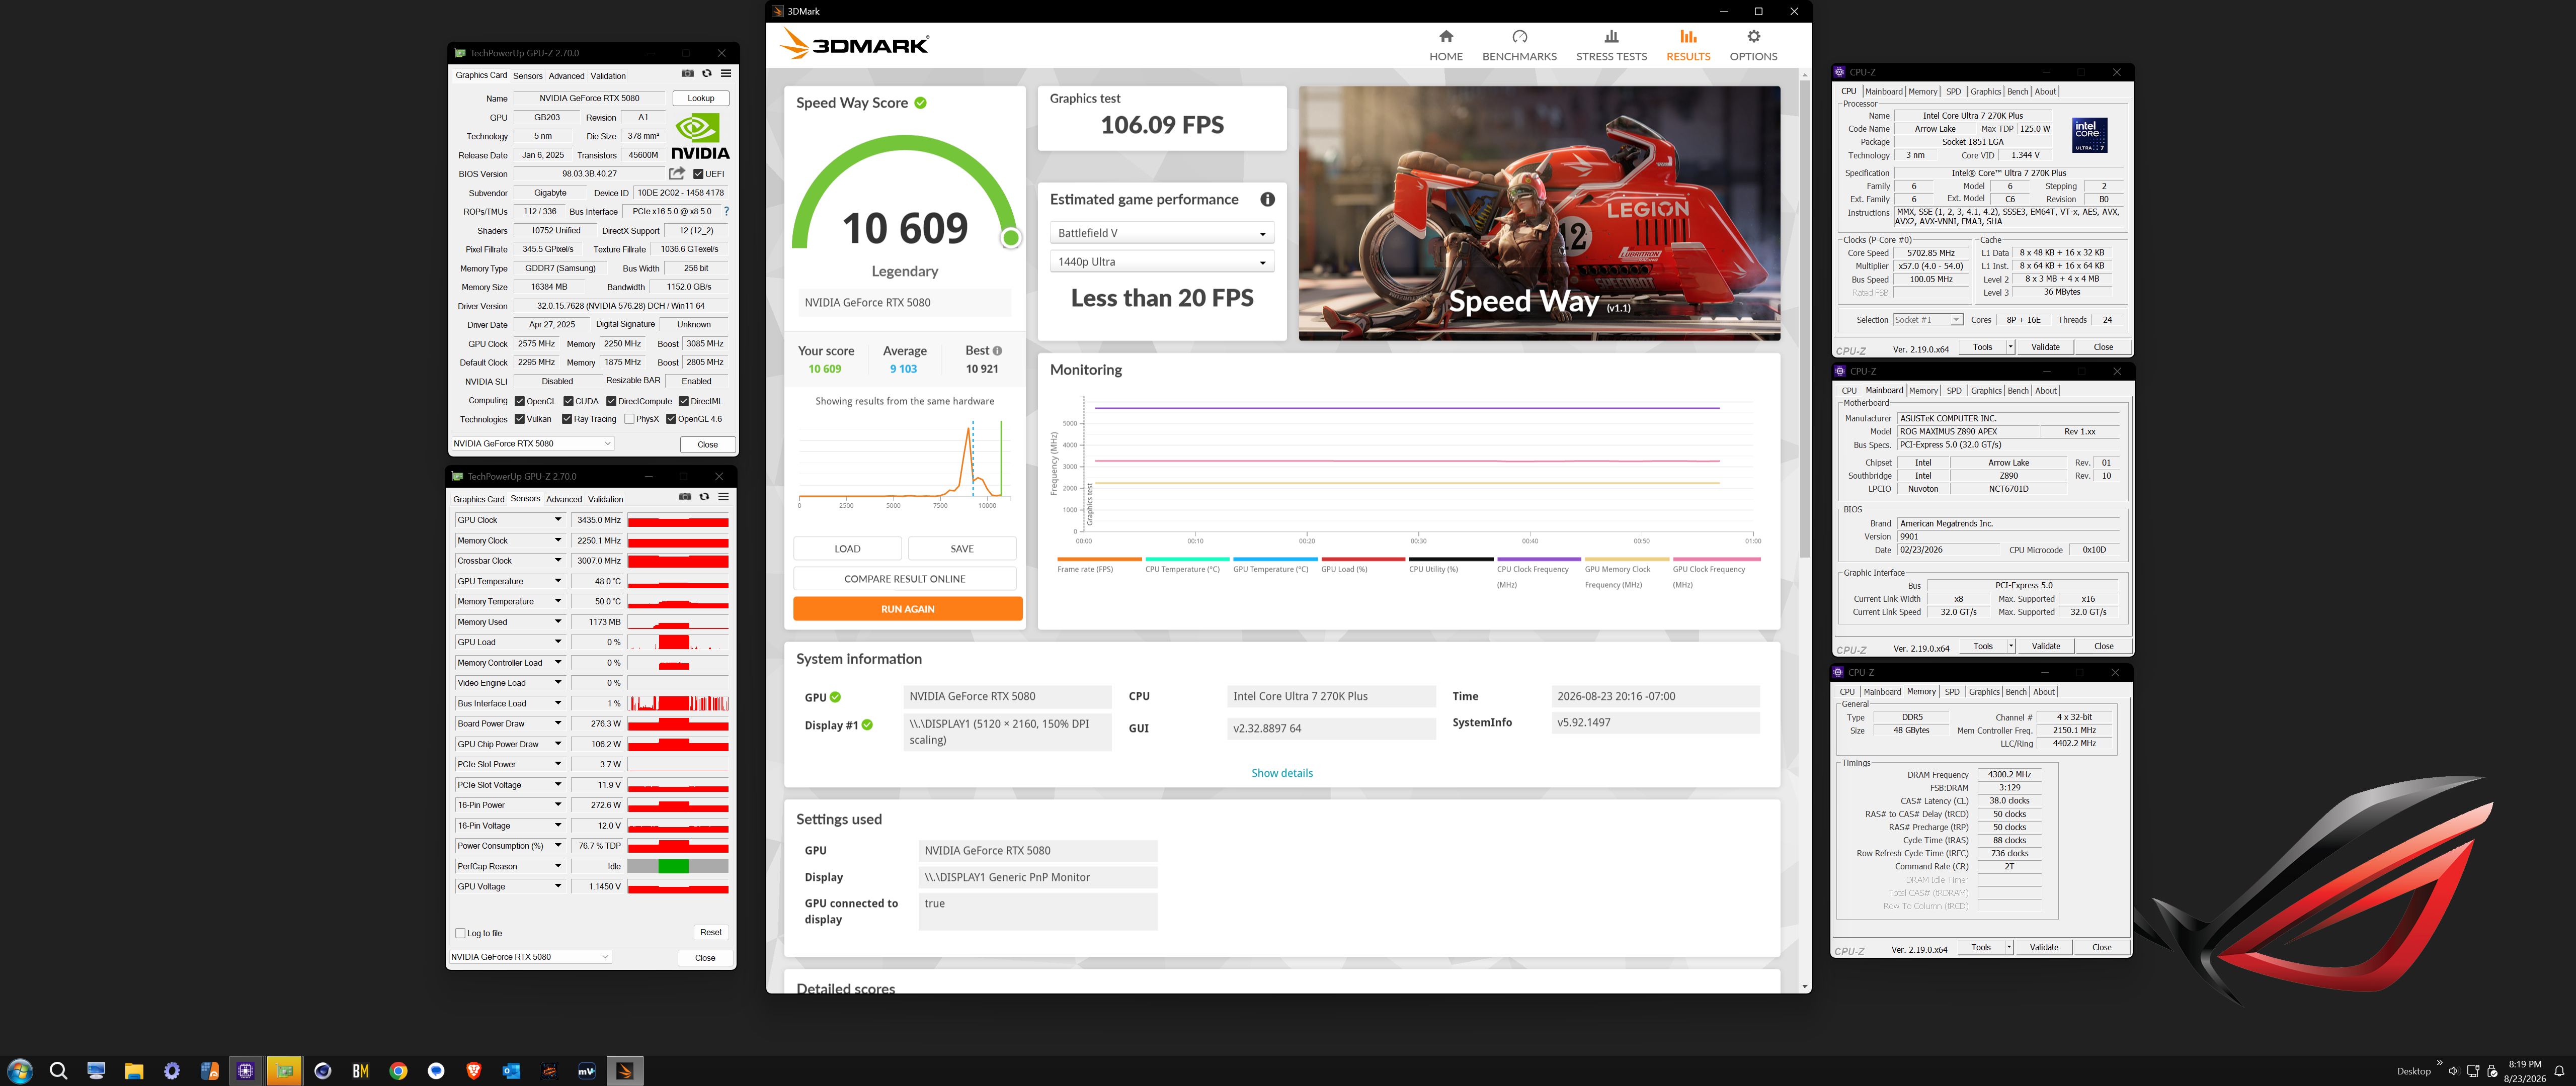Toggle the Vulkan checkbox
Viewport: 2576px width, 1086px height.
(519, 420)
